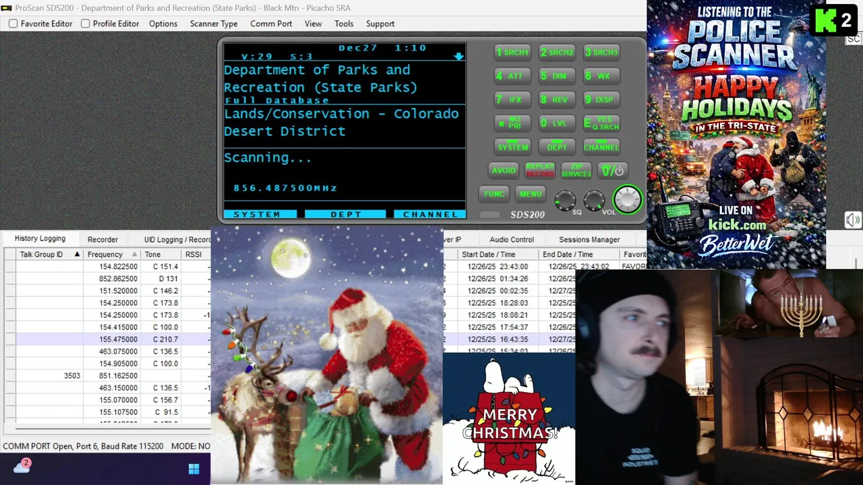This screenshot has height=485, width=863.
Task: Click the MENU scanner button
Action: 531,194
